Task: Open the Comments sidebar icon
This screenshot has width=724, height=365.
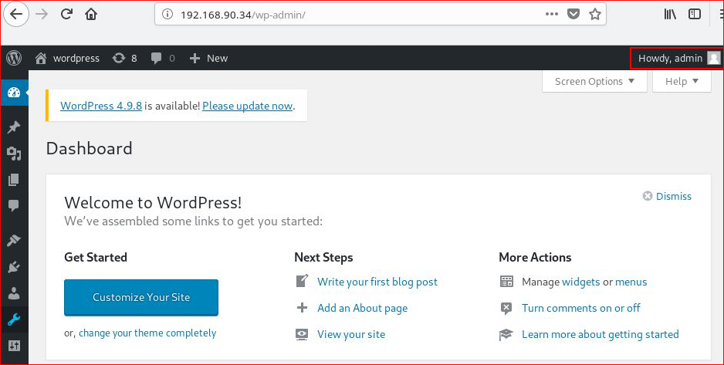Action: click(14, 206)
